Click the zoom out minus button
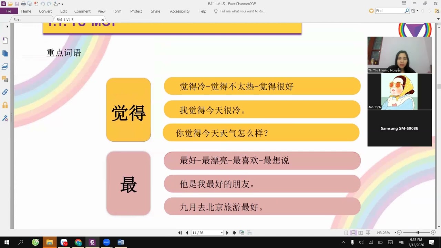This screenshot has width=441, height=248. coord(399,233)
